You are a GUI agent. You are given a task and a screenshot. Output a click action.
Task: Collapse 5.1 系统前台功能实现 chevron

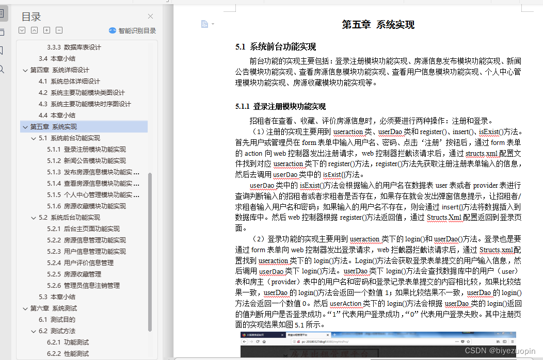[34, 138]
